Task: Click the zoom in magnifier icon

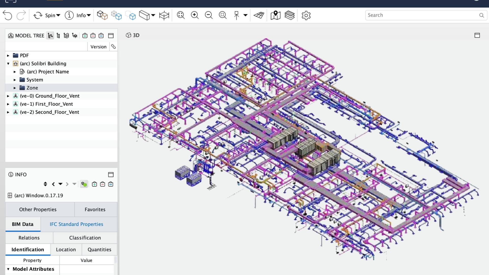Action: point(195,15)
